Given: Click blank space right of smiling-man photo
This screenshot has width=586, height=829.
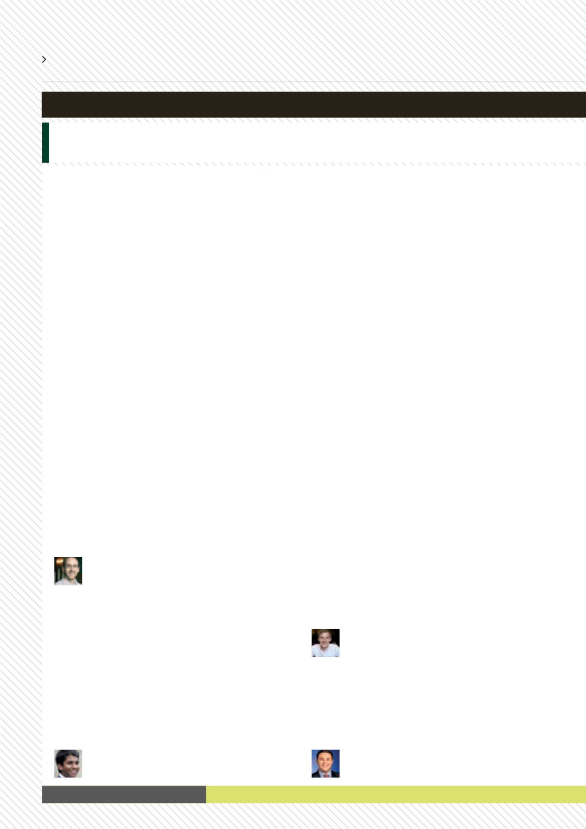Looking at the screenshot, I should pos(191,763).
